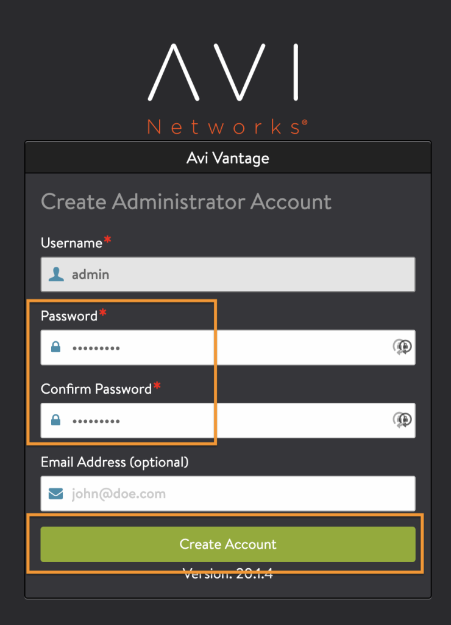Click the Create Administrator Account heading
This screenshot has height=625, width=451.
tap(186, 201)
